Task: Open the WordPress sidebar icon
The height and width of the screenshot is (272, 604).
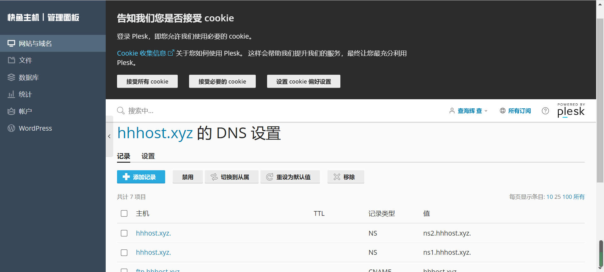Action: coord(11,128)
